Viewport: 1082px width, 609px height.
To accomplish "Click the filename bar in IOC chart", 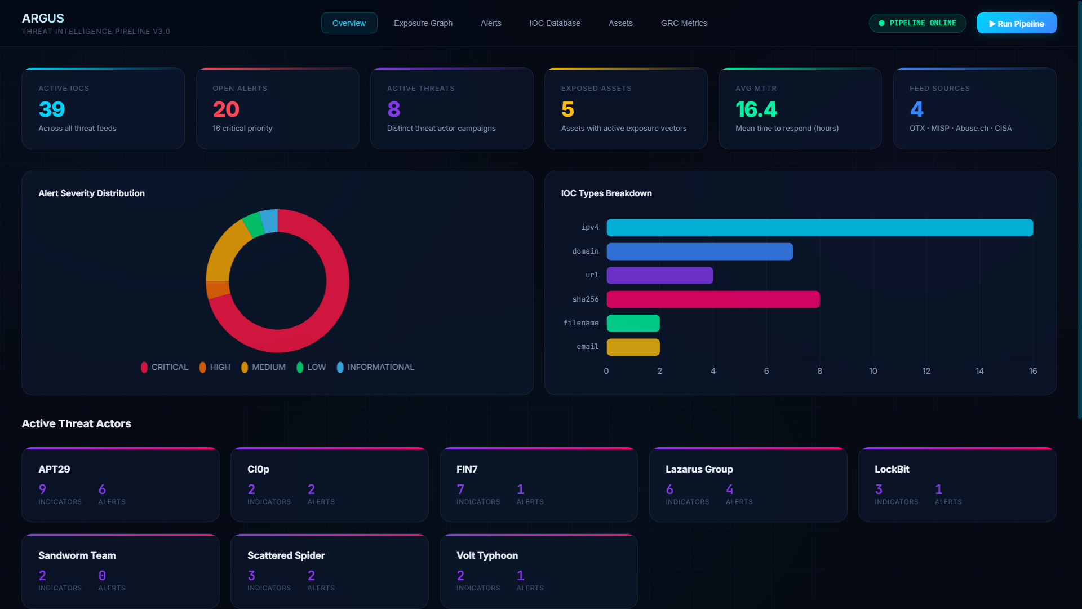I will click(633, 323).
